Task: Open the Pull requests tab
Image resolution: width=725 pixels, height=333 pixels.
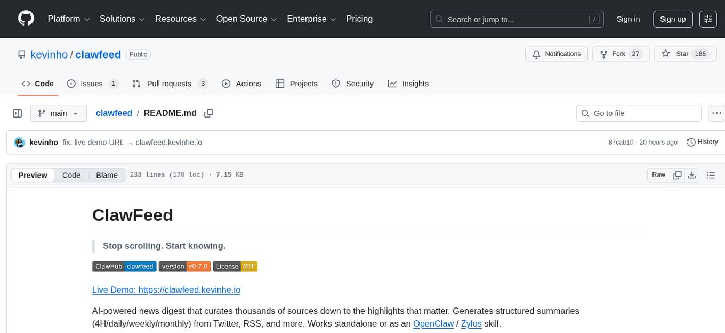Action: pos(170,84)
